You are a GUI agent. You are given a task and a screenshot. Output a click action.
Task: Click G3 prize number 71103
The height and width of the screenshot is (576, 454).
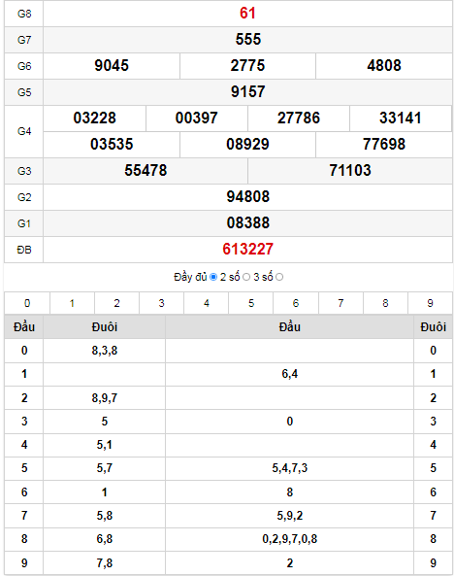(350, 170)
